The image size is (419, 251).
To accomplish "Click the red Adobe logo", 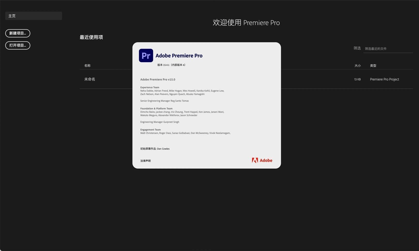I will [262, 160].
